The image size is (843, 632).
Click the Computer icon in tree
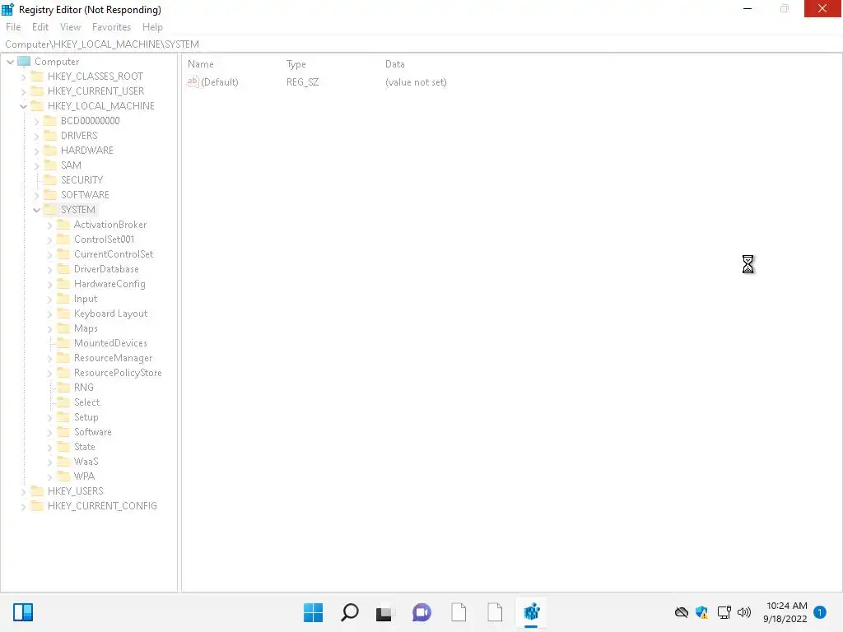[x=24, y=61]
